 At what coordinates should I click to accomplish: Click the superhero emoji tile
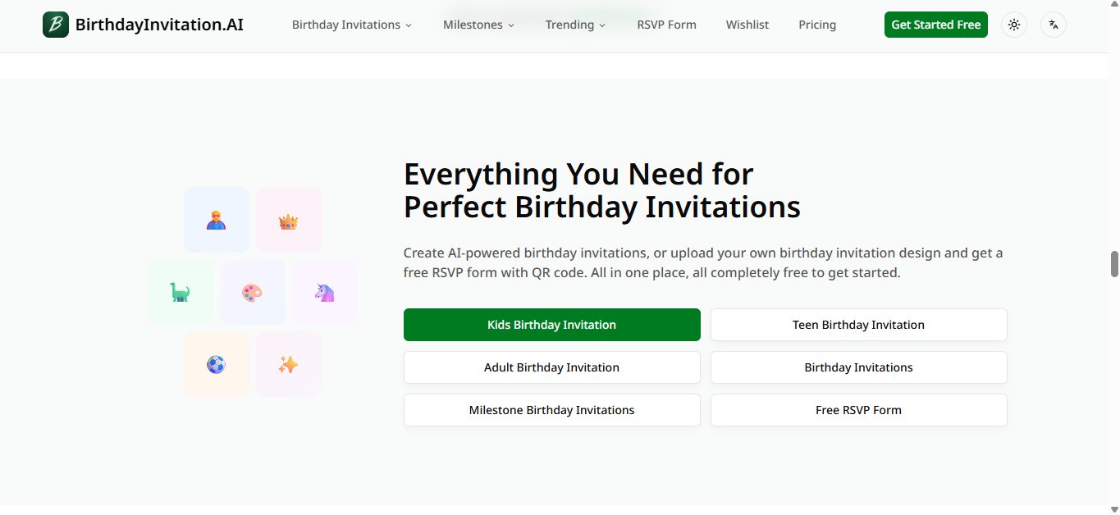[x=217, y=219]
